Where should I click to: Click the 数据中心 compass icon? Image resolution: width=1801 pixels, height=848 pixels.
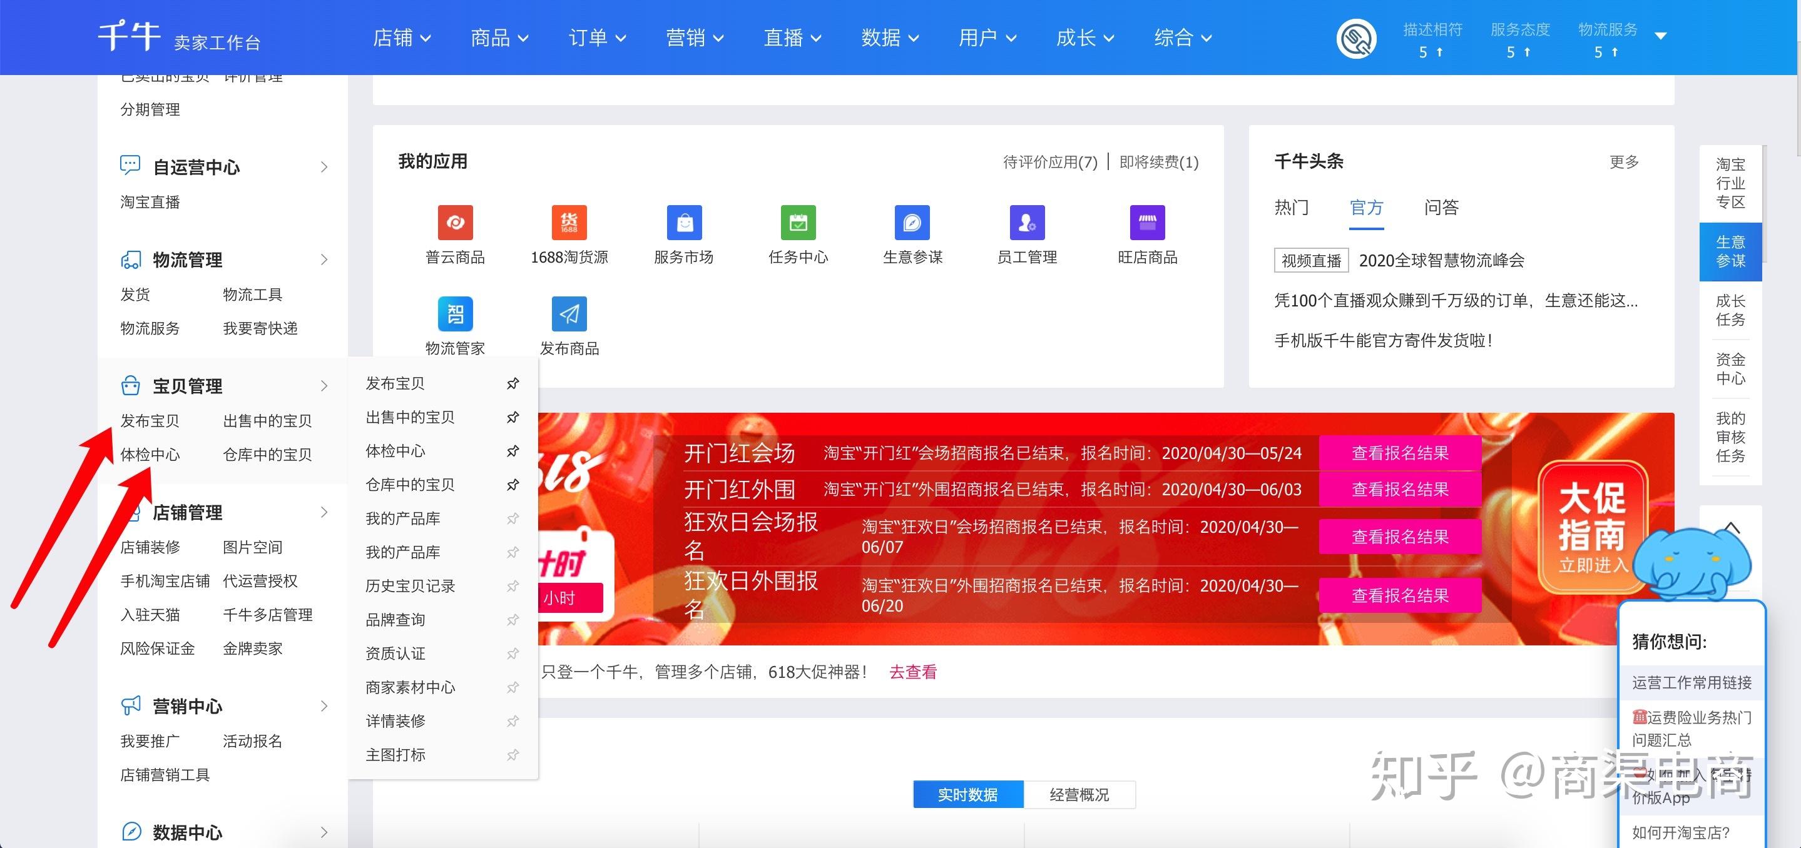point(130,831)
